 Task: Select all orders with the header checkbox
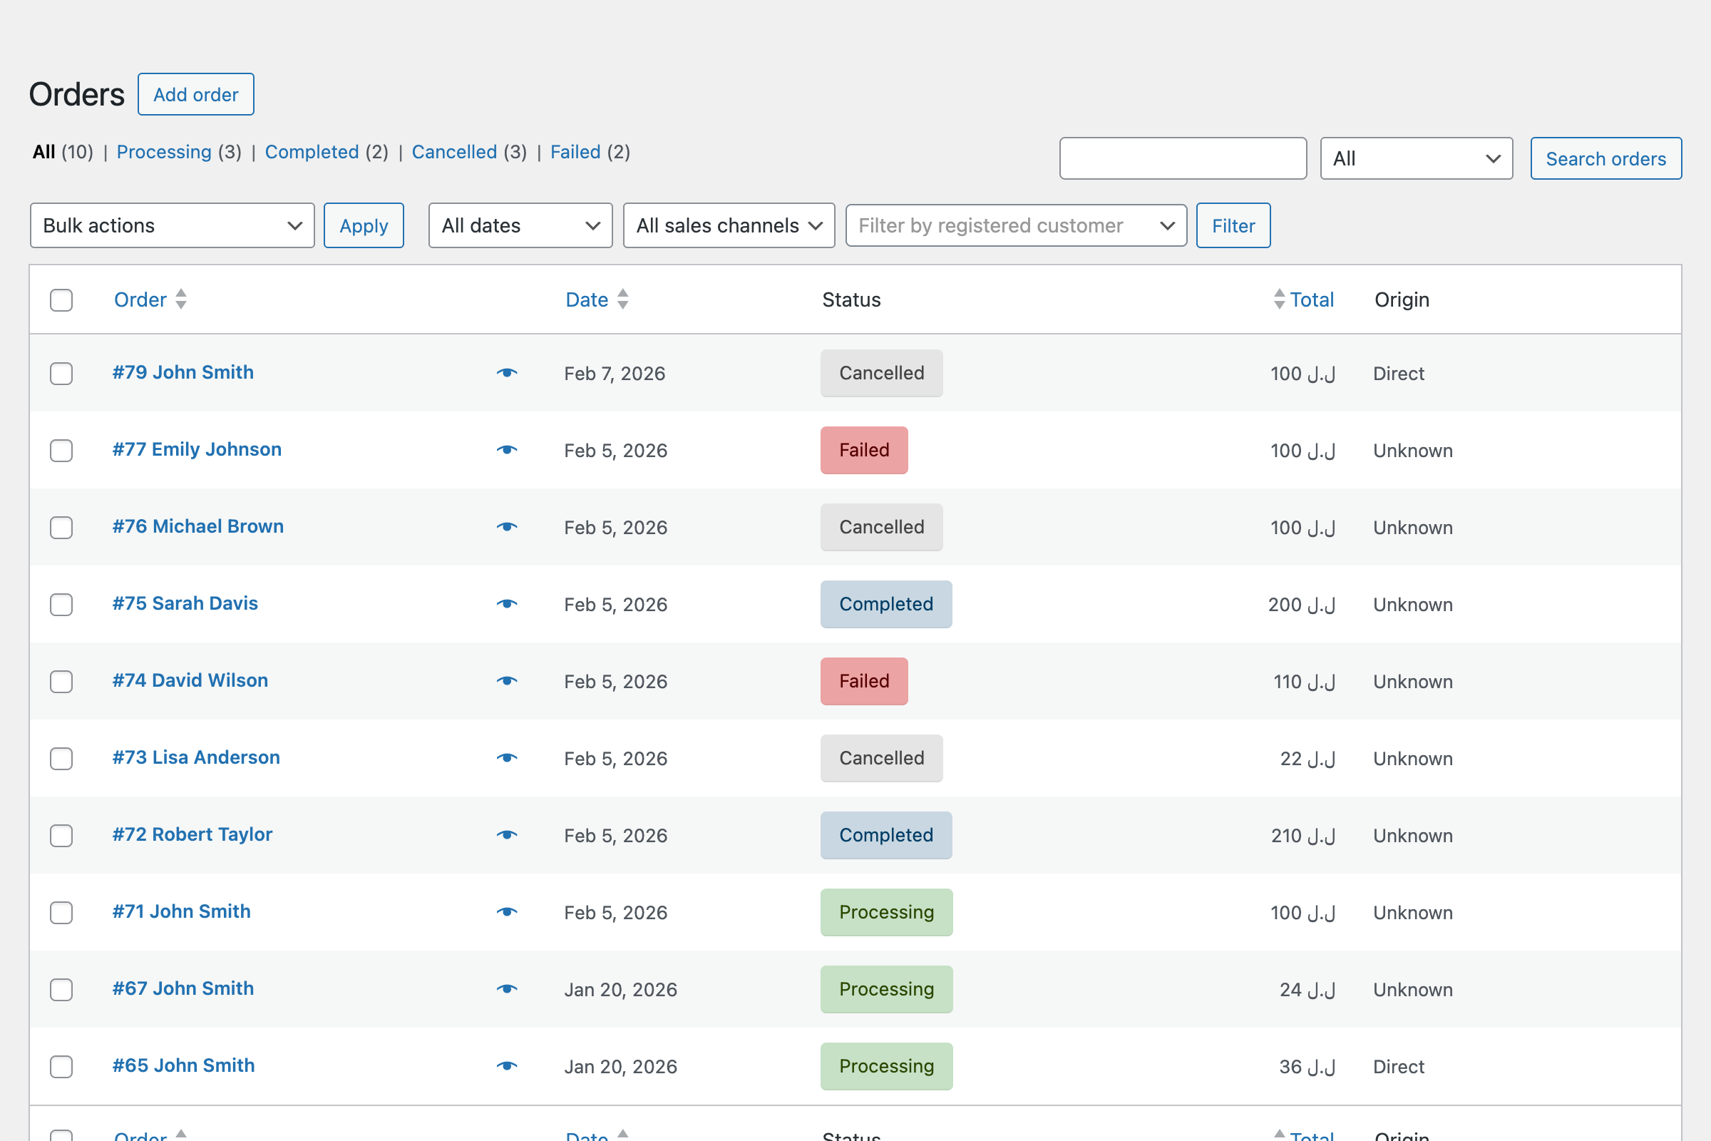[61, 300]
